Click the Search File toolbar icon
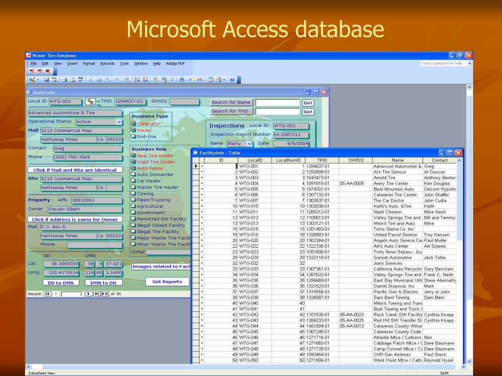 [x=54, y=80]
